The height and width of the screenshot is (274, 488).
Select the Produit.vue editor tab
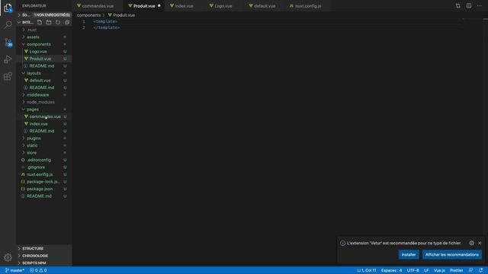144,6
